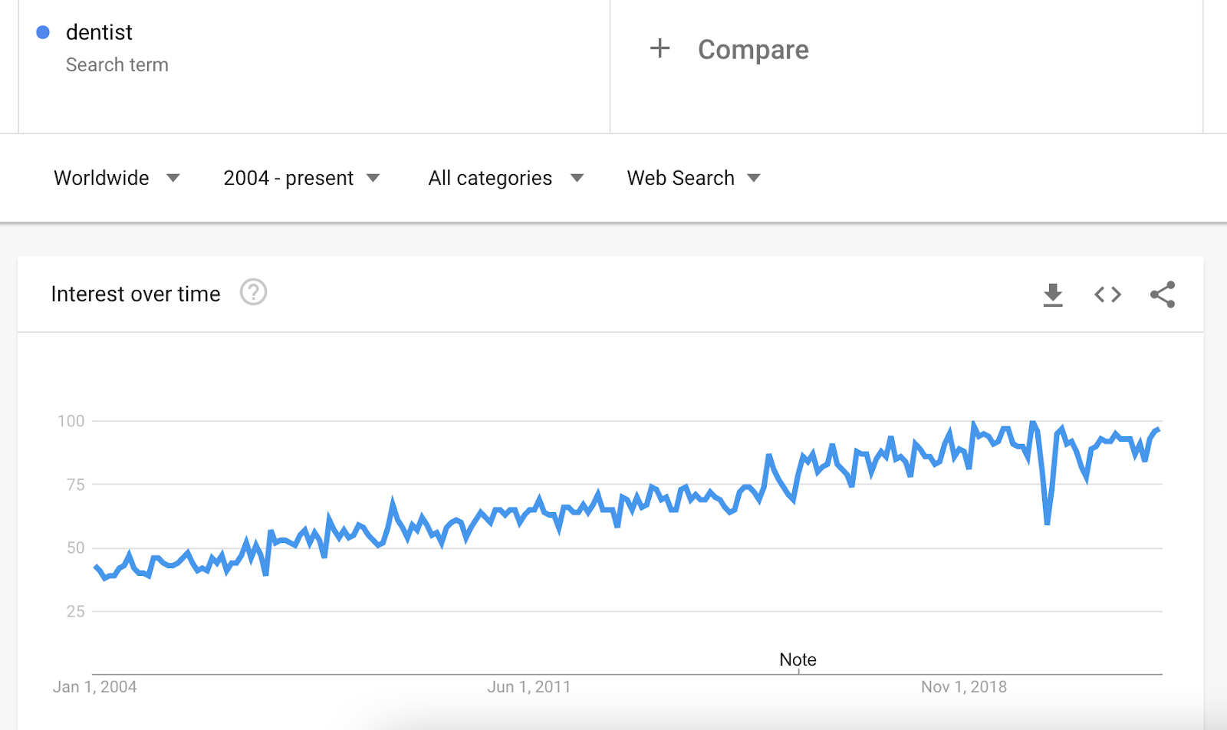Select the dentist search term box
The width and height of the screenshot is (1227, 730).
point(314,66)
